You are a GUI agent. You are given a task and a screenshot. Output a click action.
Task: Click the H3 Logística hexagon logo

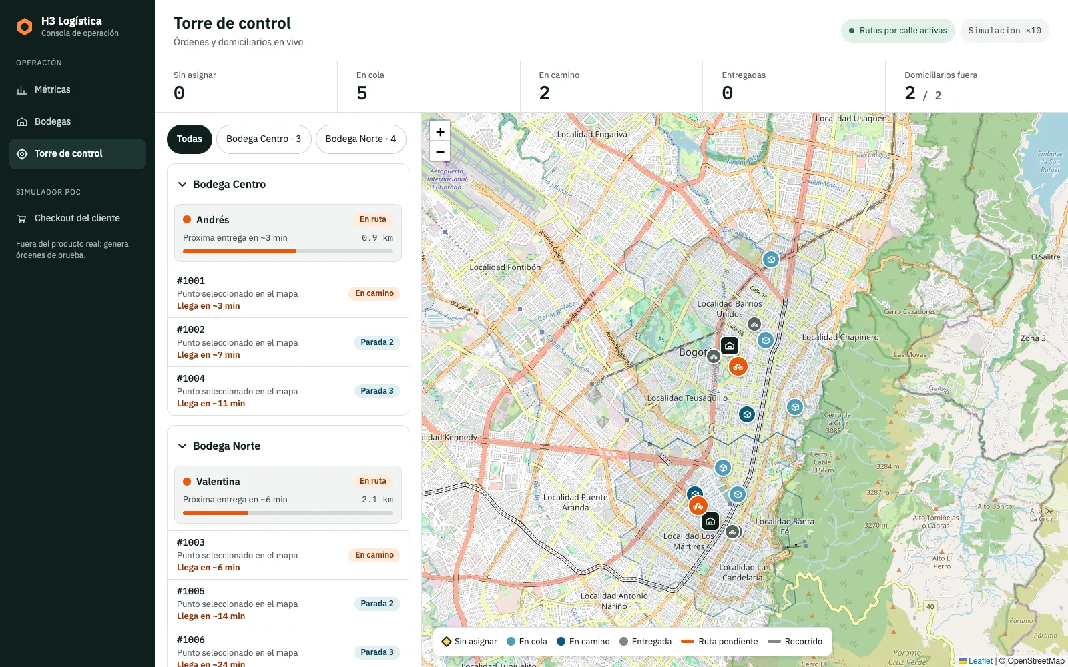[x=25, y=27]
